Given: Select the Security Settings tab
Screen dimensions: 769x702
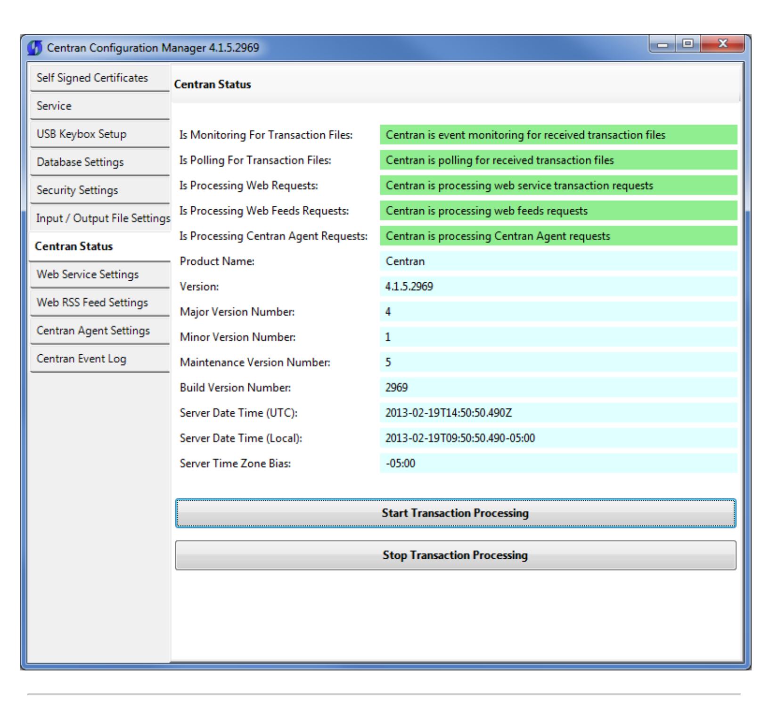Looking at the screenshot, I should pos(99,190).
